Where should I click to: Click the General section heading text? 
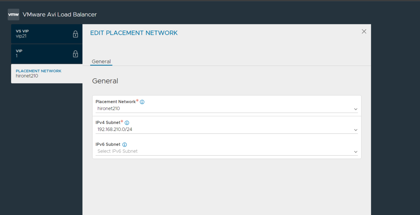click(x=105, y=81)
